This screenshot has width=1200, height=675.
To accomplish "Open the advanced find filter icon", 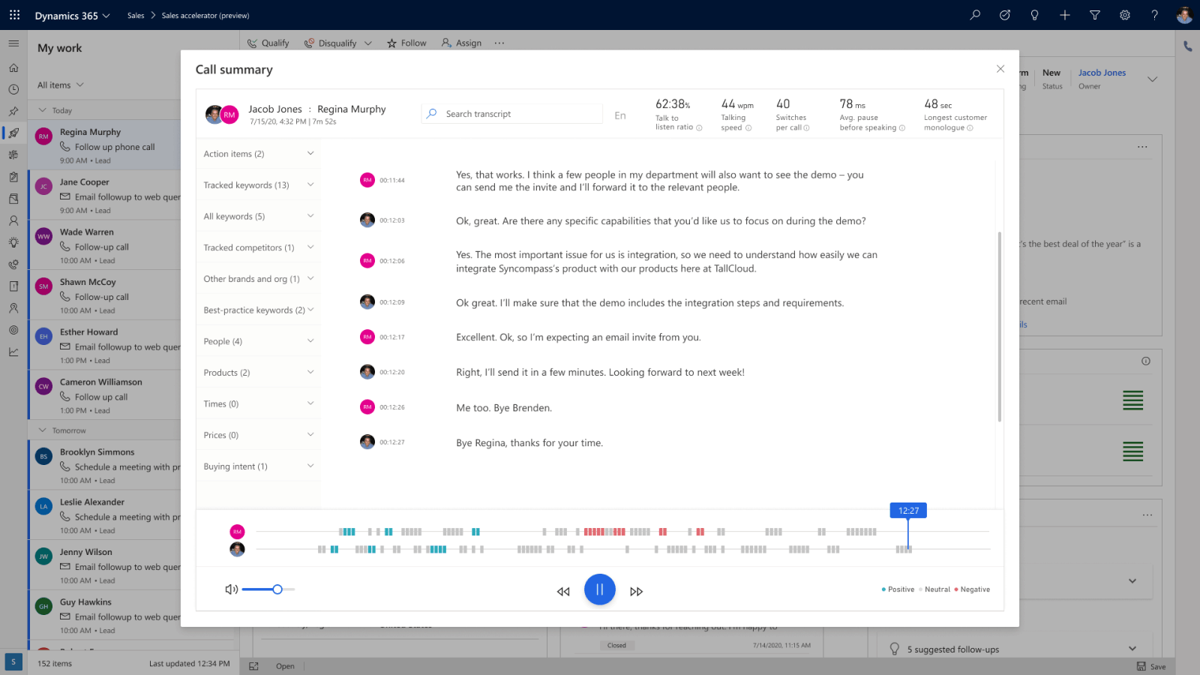I will [1095, 15].
